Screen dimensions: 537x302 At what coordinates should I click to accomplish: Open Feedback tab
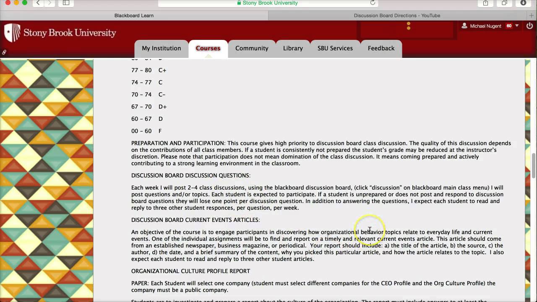(x=381, y=48)
